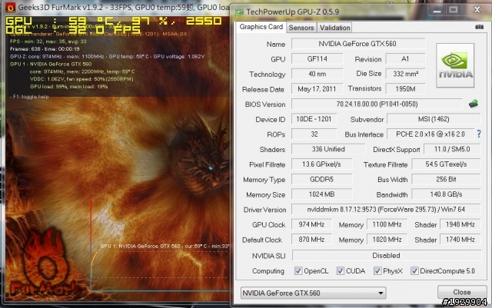Click the Release Date value May 17, 2011
The image size is (492, 308).
(x=317, y=89)
